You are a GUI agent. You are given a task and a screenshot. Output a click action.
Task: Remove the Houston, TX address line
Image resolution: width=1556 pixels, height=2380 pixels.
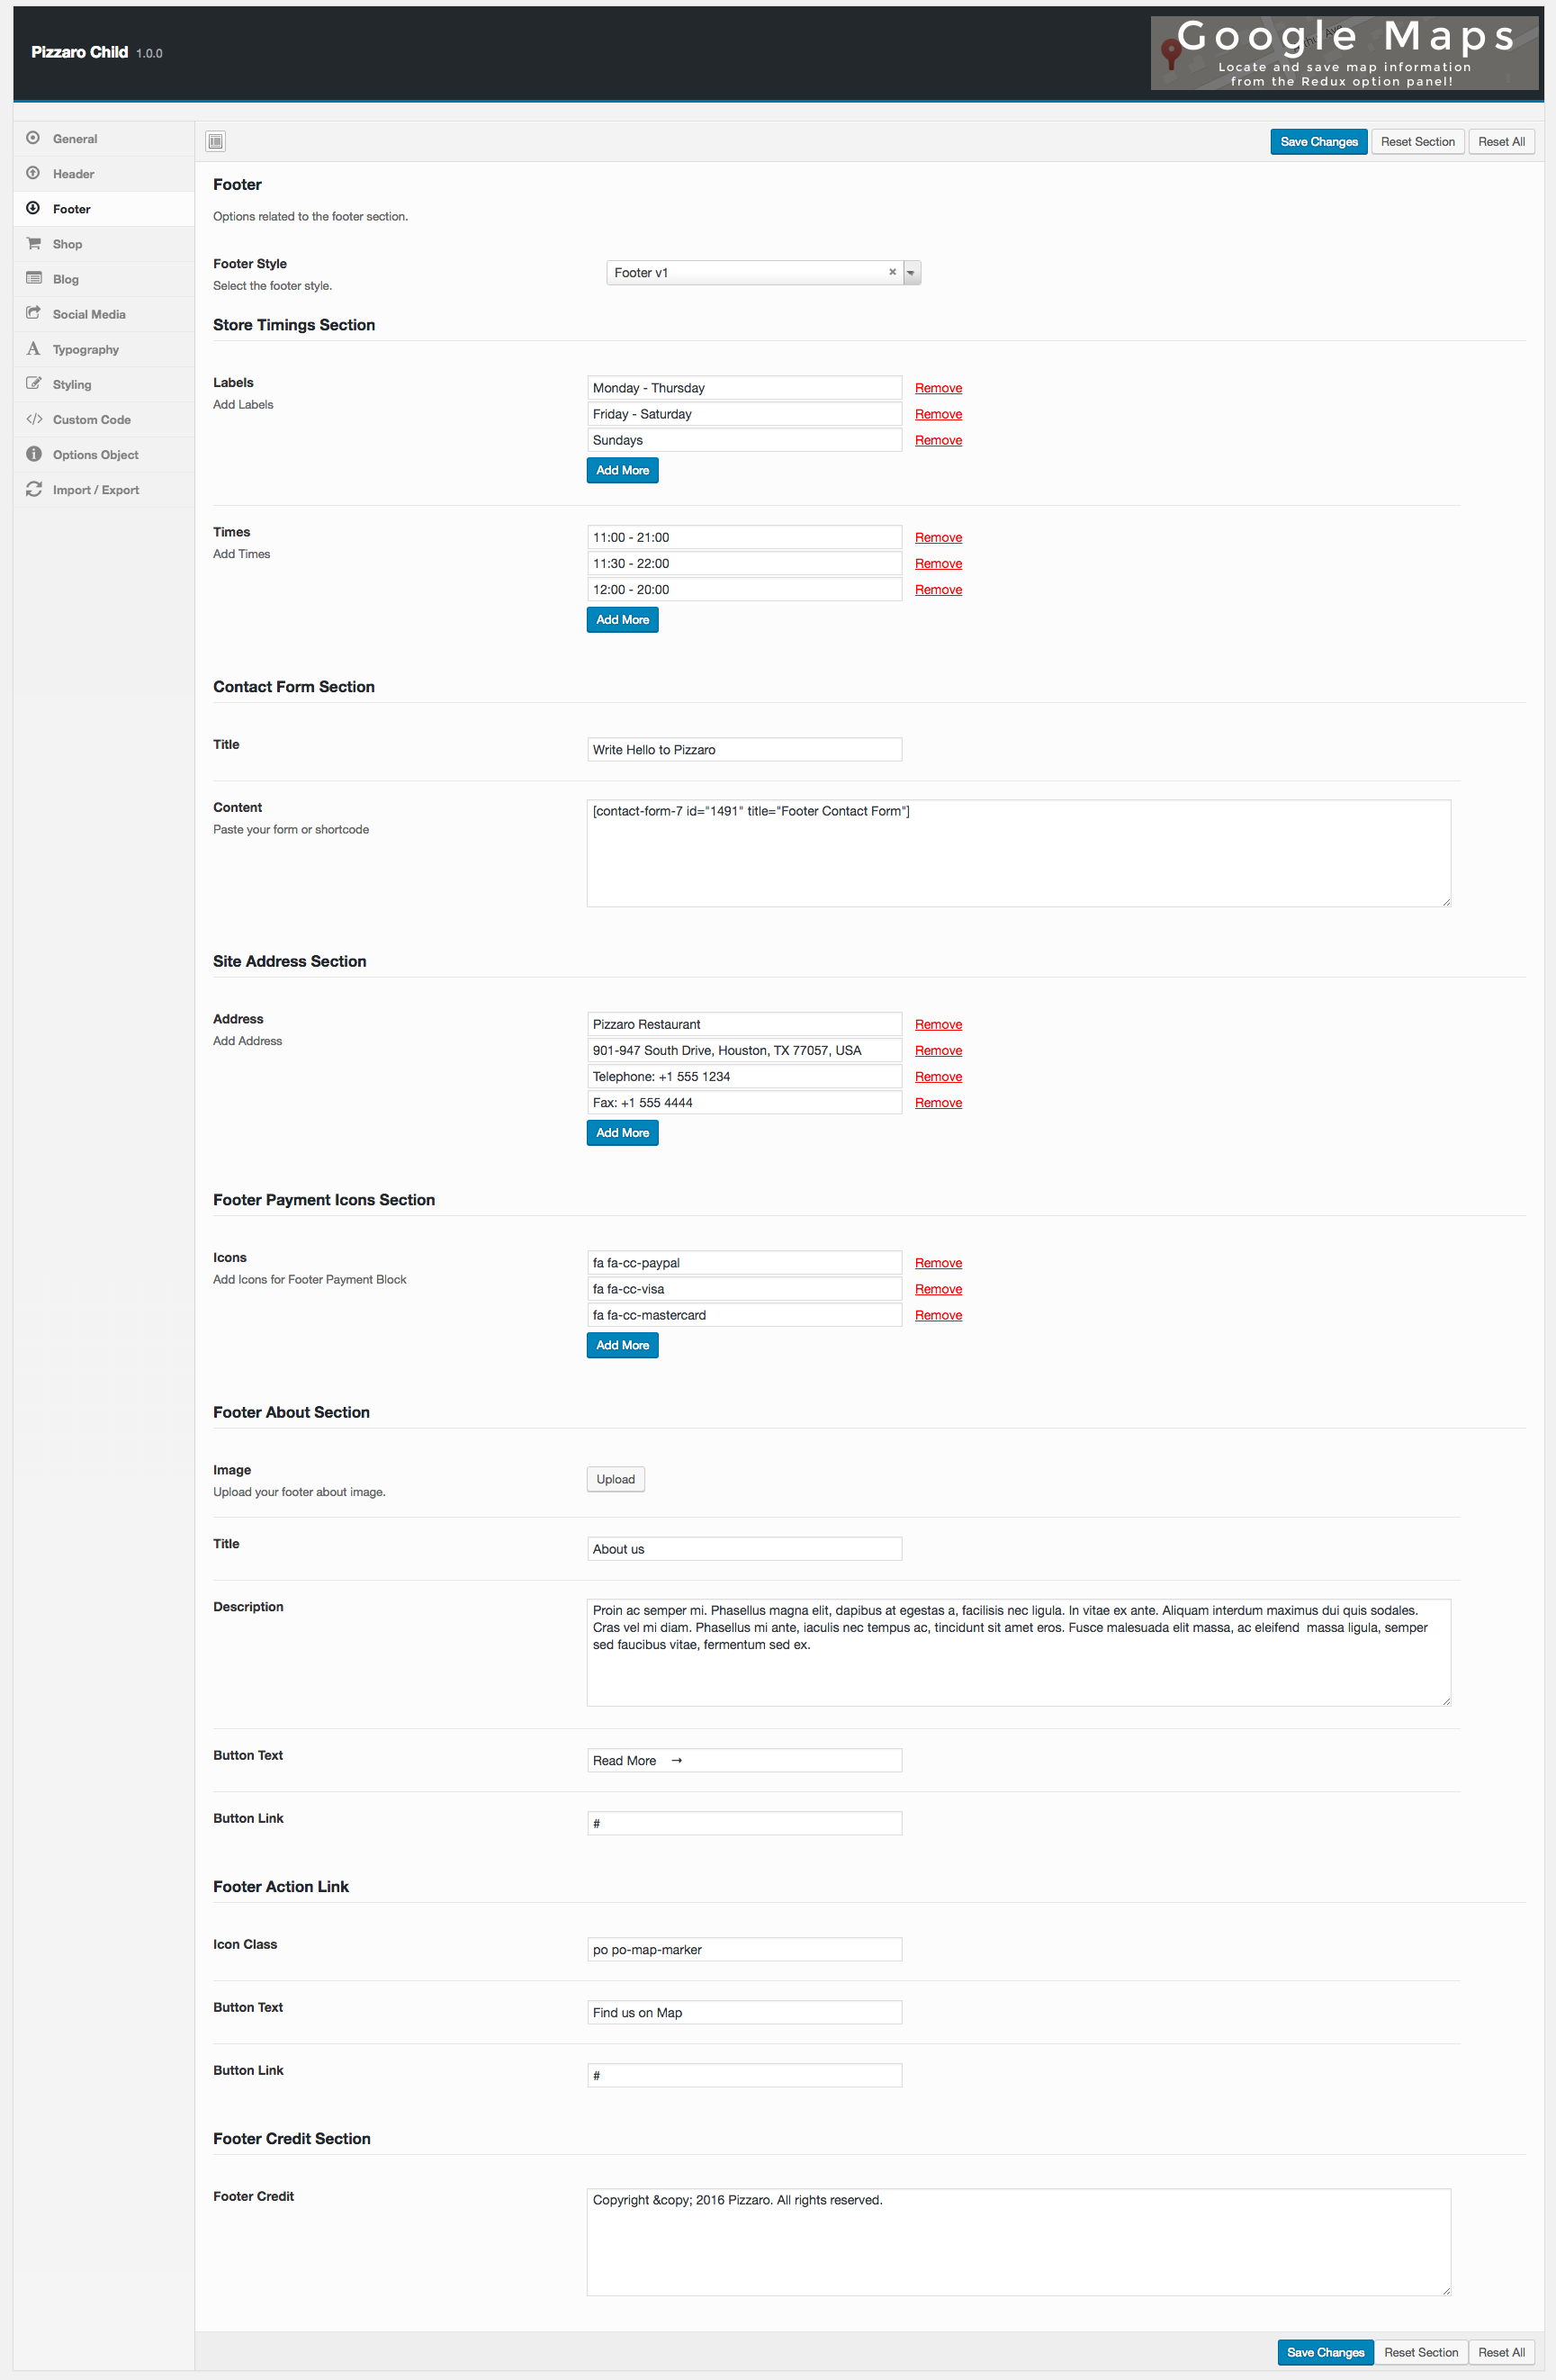[x=938, y=1050]
